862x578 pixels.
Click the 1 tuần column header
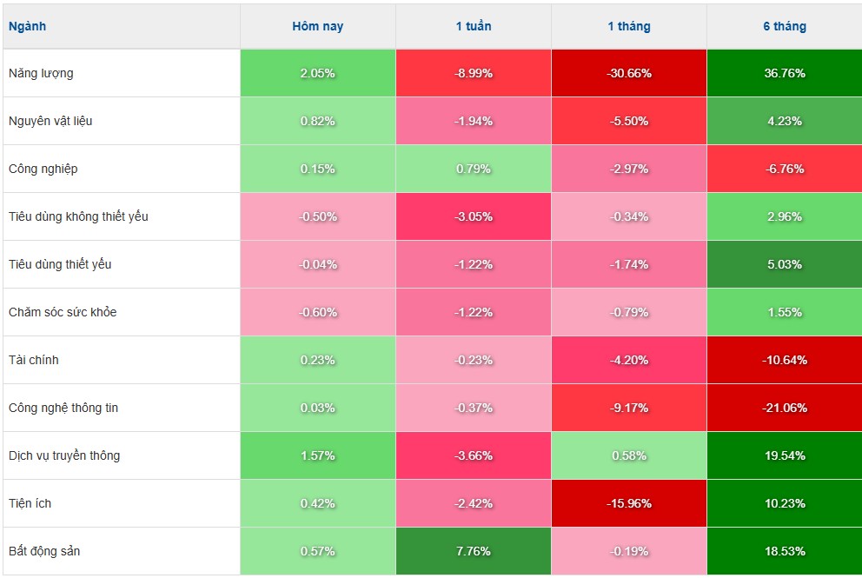click(474, 26)
